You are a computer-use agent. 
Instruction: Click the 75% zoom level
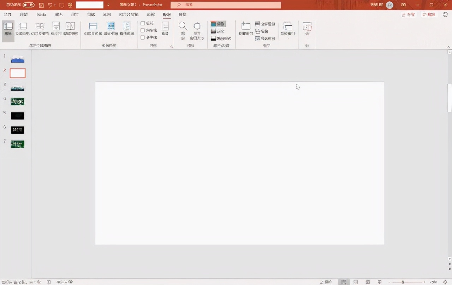(433, 282)
